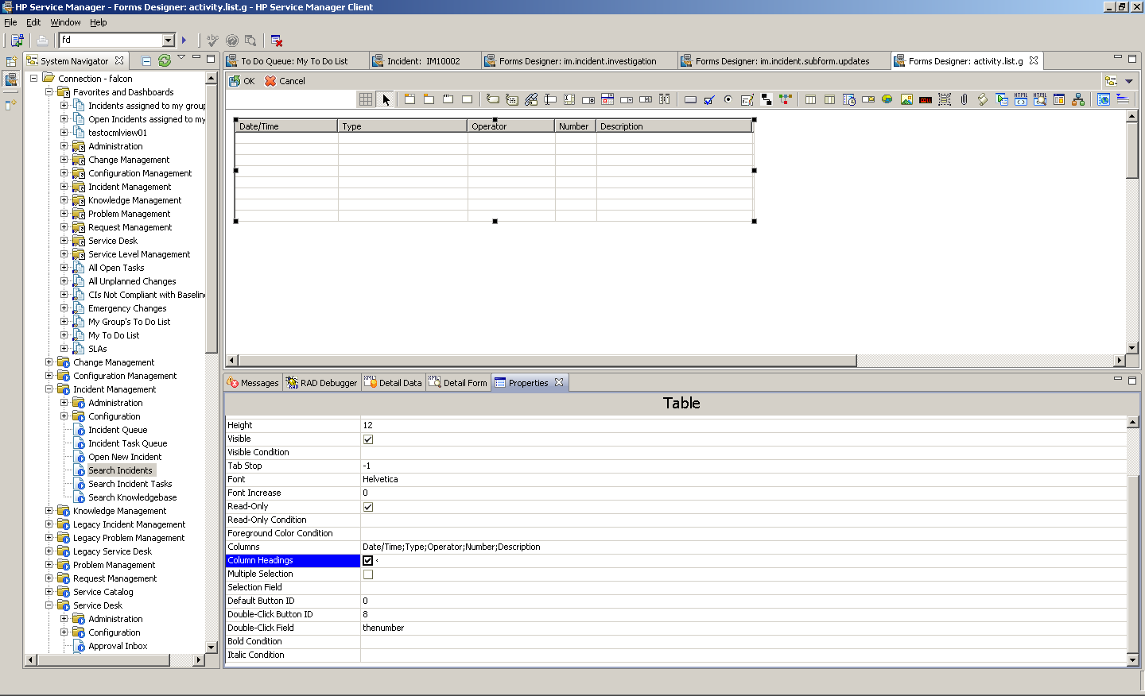Open Search Incidents in navigator
The height and width of the screenshot is (696, 1145).
tap(120, 470)
